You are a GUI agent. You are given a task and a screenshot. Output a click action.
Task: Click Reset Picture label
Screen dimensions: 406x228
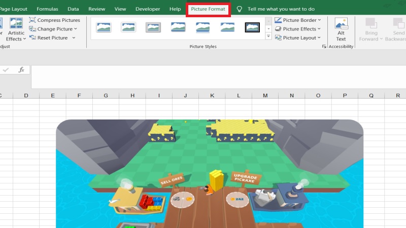point(52,37)
